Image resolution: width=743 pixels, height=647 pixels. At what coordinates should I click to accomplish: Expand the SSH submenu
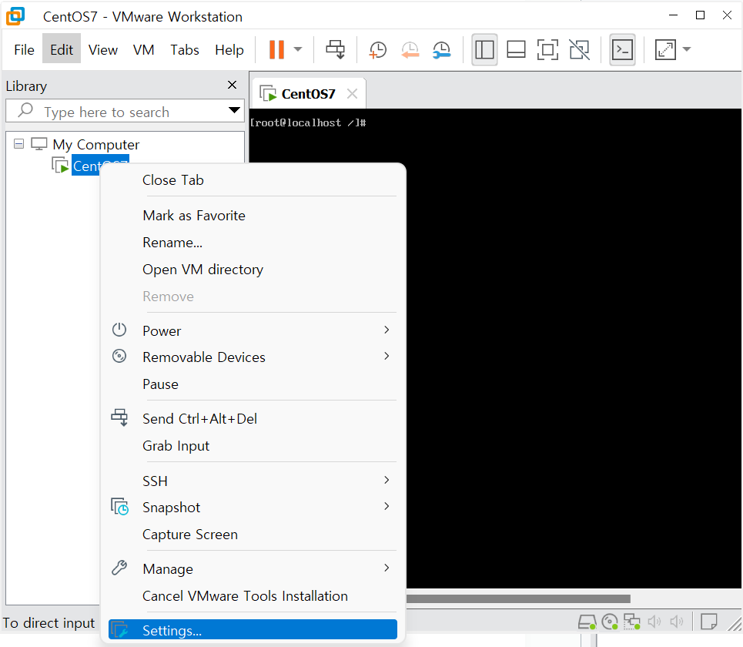(x=253, y=481)
